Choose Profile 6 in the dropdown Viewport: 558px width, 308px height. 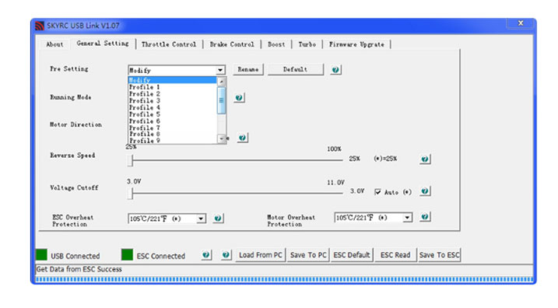[x=172, y=121]
